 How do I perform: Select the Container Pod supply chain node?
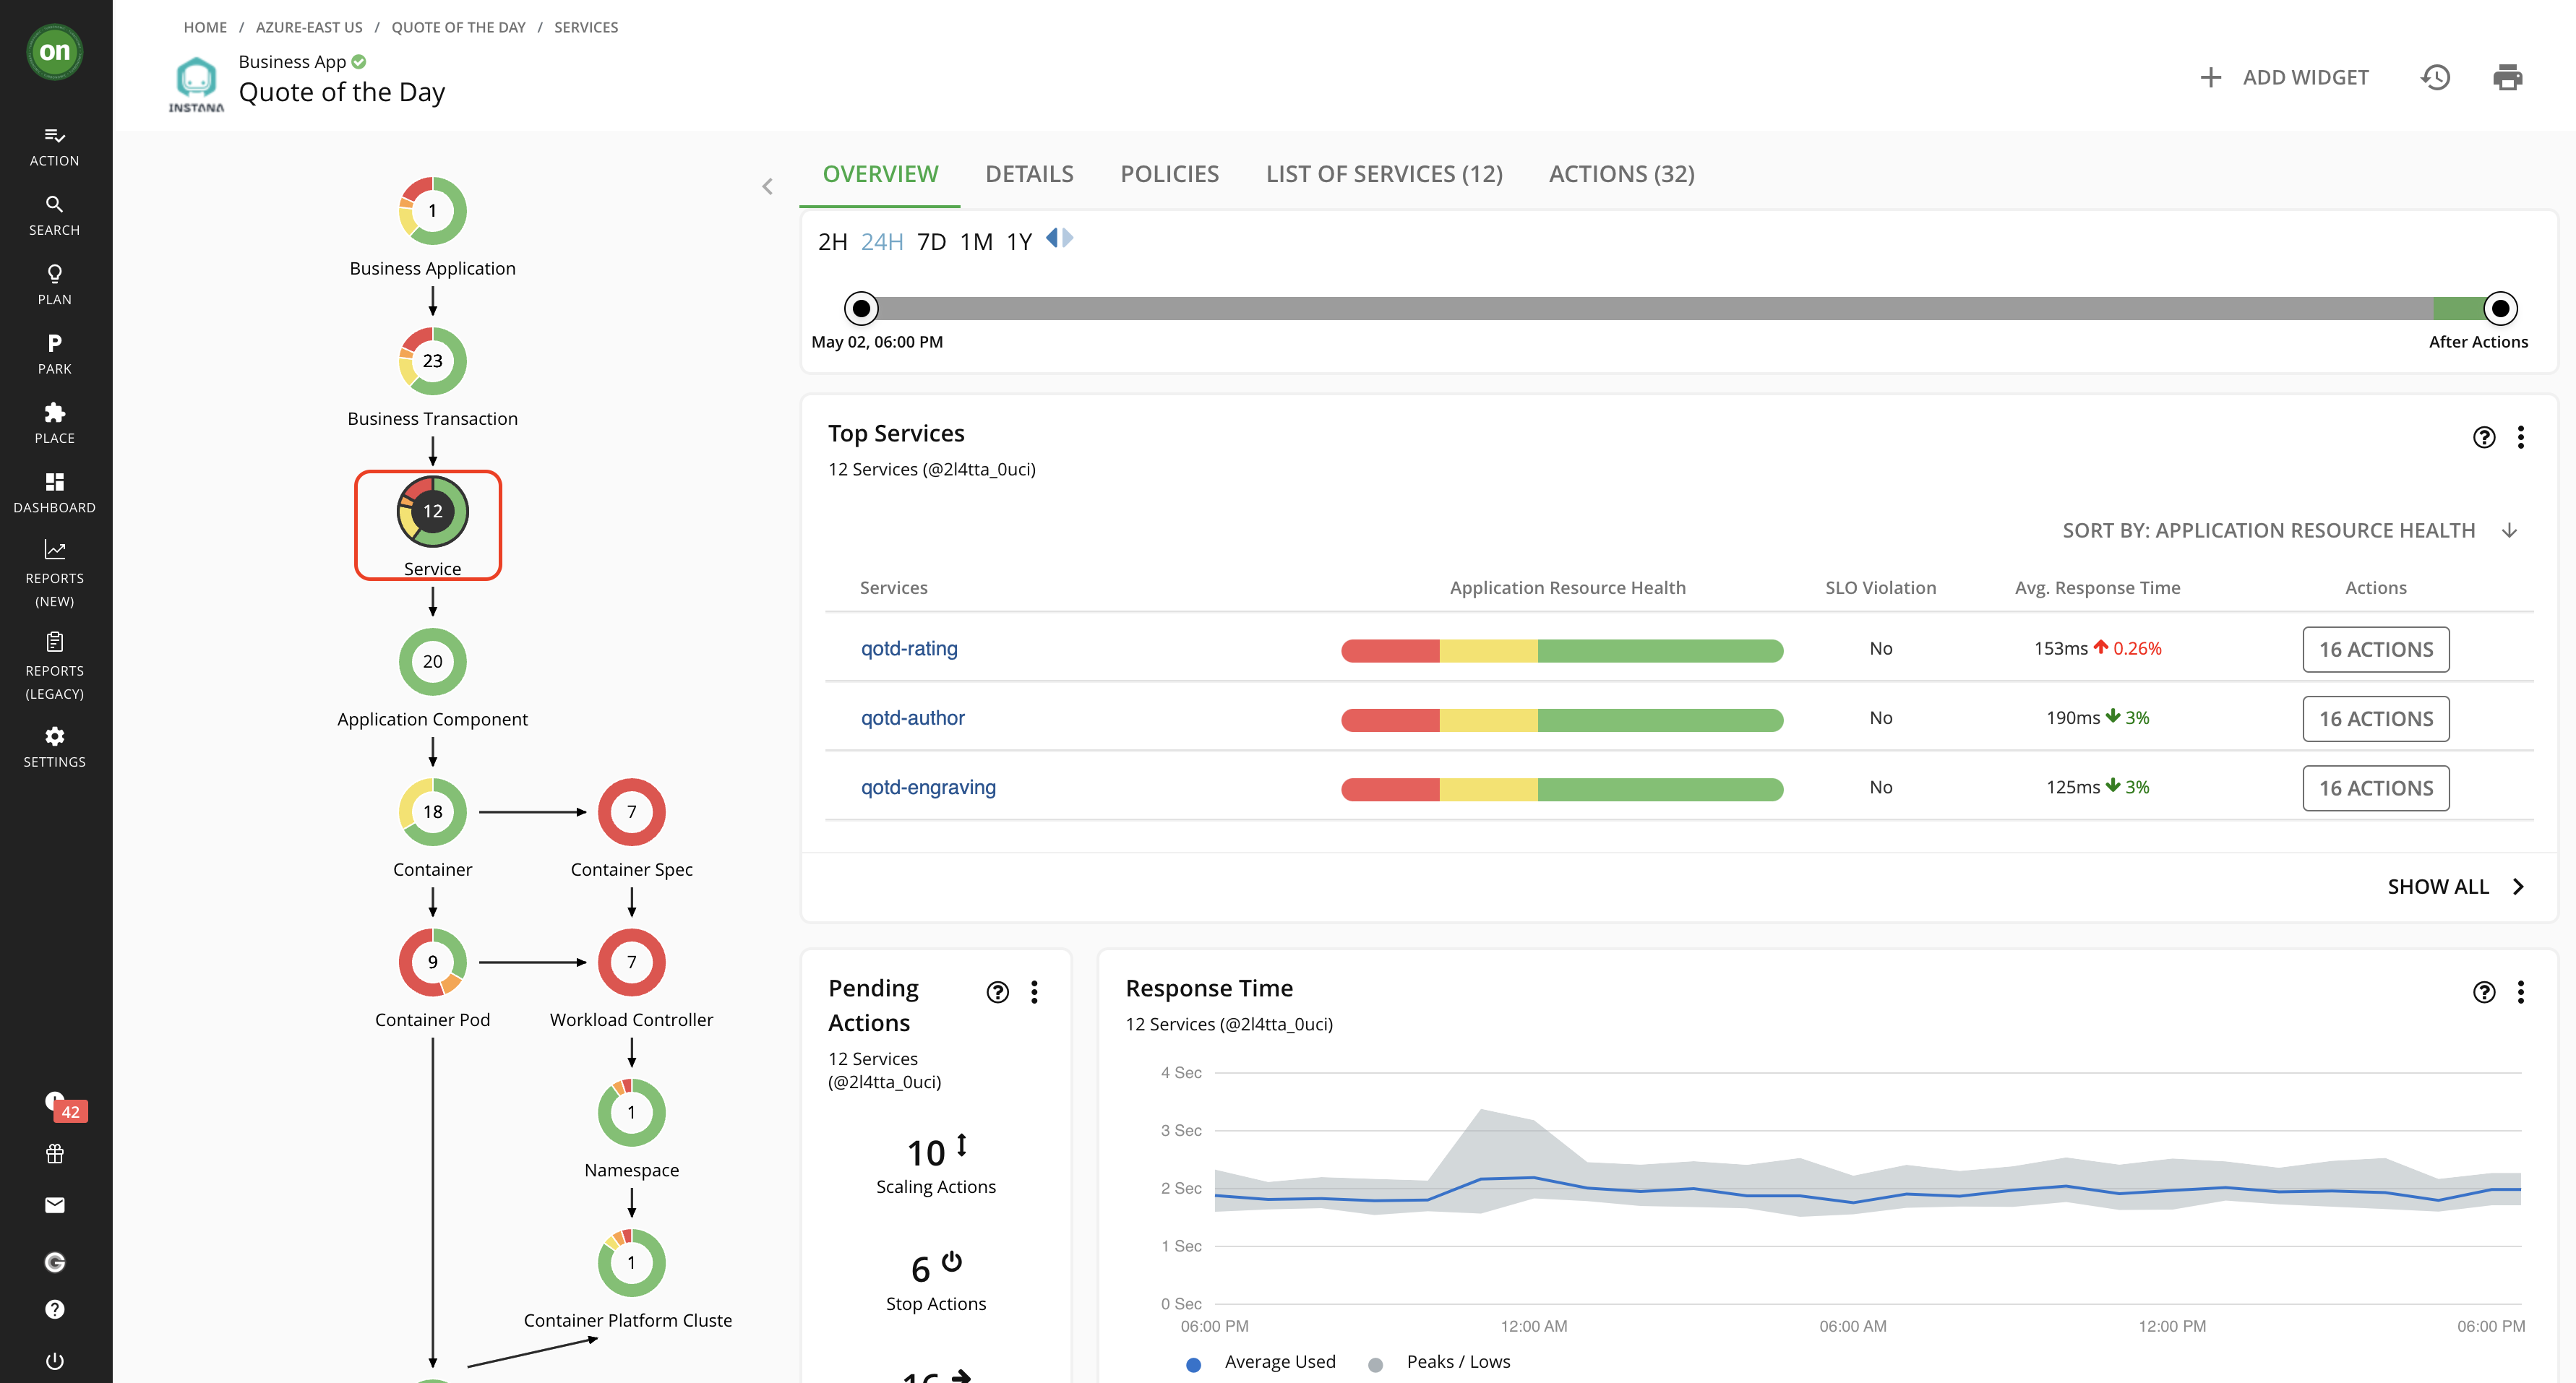pyautogui.click(x=432, y=962)
